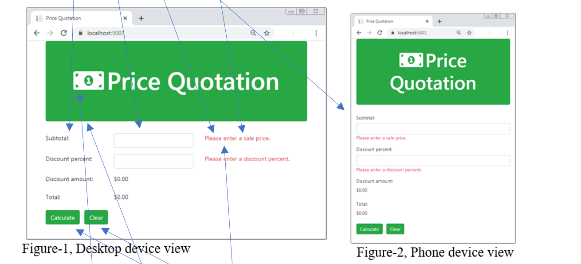The height and width of the screenshot is (264, 581).
Task: Bookmark page with star in desktop browser
Action: pos(267,33)
